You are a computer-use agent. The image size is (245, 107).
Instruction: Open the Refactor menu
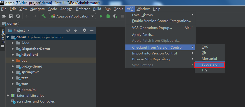point(83,9)
